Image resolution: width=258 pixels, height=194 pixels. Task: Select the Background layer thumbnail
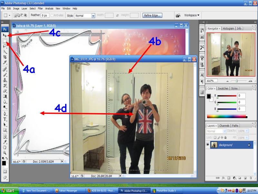(214, 145)
